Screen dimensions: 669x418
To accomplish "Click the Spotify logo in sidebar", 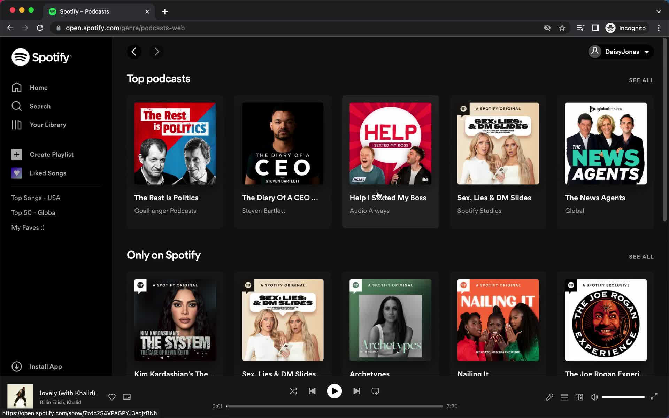I will tap(41, 57).
